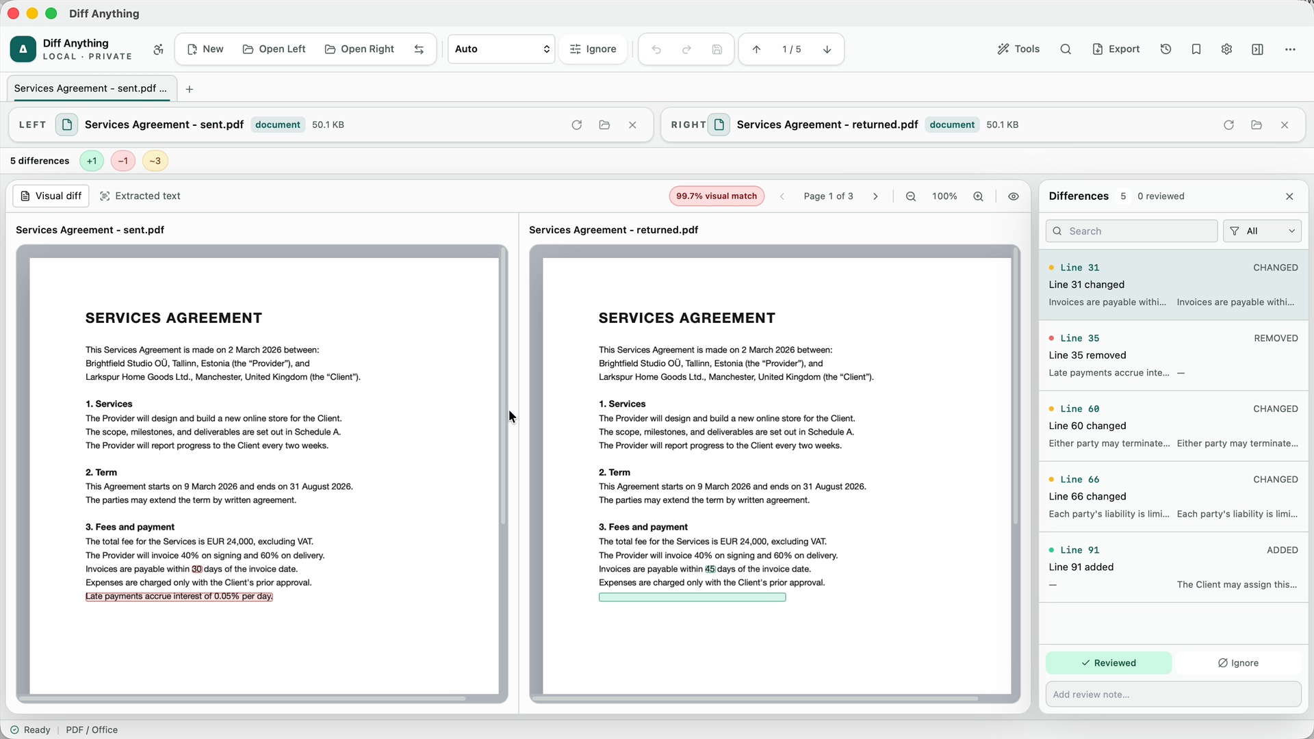Toggle the +1 added filter chip
1314x739 pixels.
[x=92, y=161]
